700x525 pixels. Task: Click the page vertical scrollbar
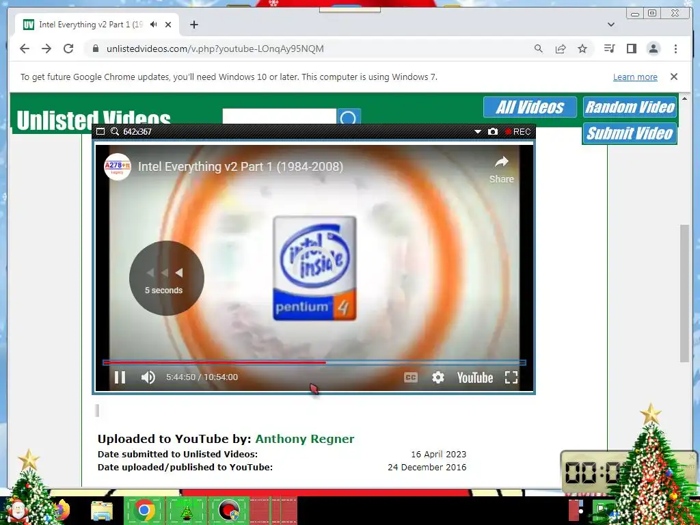pyautogui.click(x=684, y=293)
